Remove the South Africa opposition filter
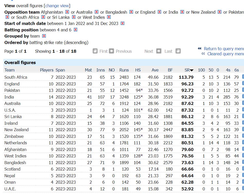Image resolution: width=244 pixels, height=195 pixels. (x=43, y=17)
